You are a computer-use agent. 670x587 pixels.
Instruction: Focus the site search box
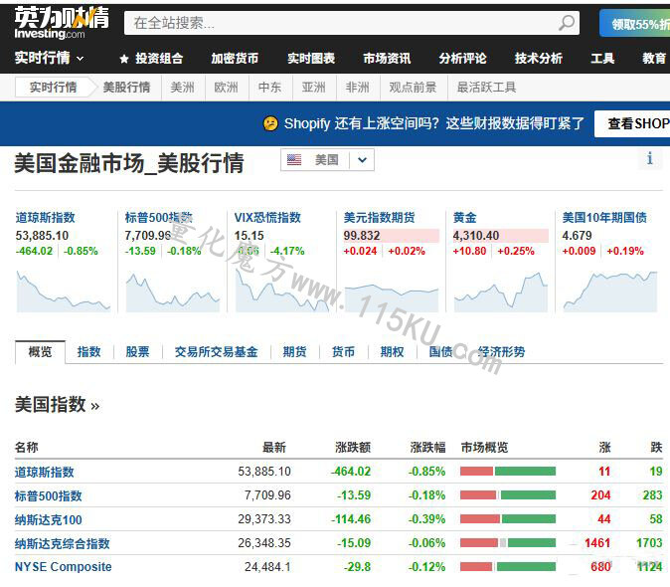pyautogui.click(x=351, y=23)
